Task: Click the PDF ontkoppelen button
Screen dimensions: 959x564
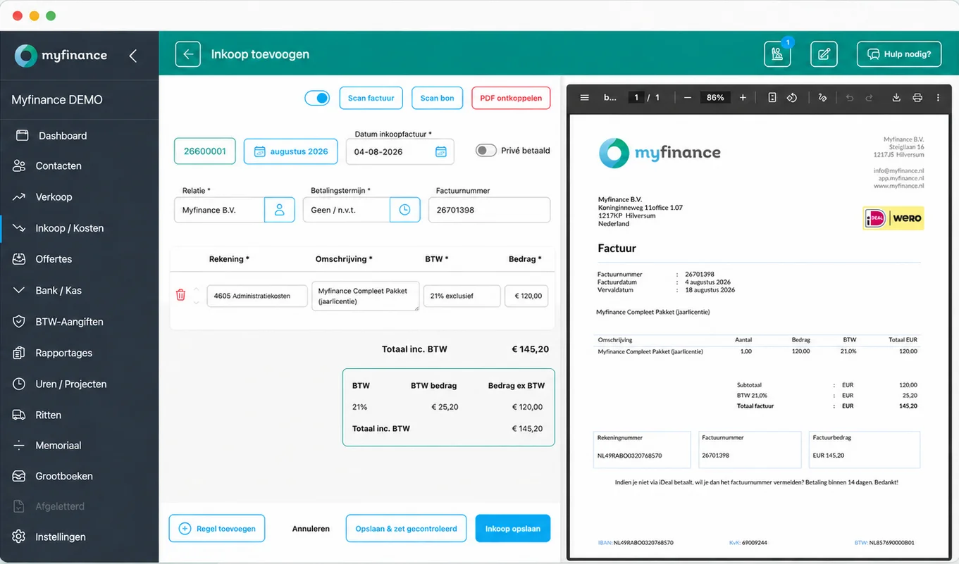Action: coord(511,98)
